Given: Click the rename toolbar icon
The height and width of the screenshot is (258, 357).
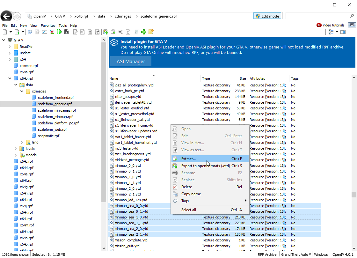Looking at the screenshot, I should [x=120, y=32].
